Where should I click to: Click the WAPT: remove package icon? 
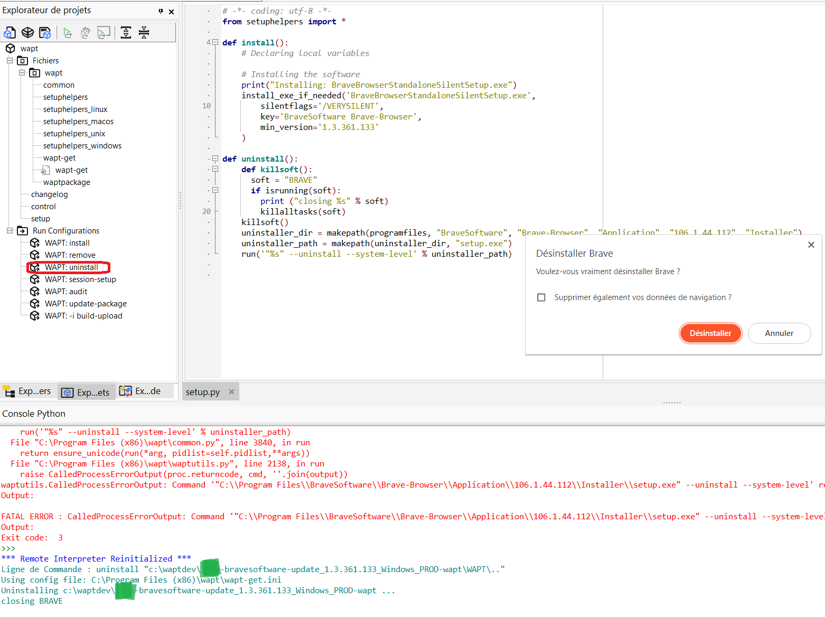click(35, 255)
